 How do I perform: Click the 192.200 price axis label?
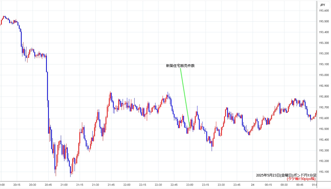(324, 161)
